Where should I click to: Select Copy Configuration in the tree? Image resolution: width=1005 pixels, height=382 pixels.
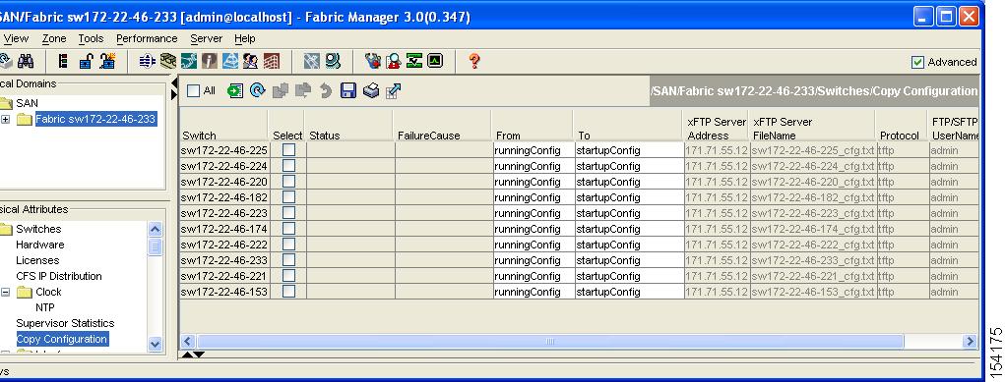[x=62, y=339]
